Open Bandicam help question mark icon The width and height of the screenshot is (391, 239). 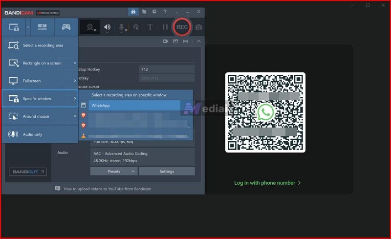(165, 12)
